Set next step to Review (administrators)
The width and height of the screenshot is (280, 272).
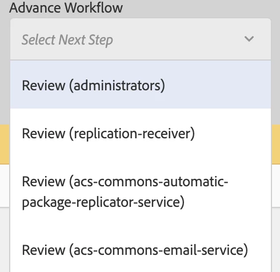point(141,85)
